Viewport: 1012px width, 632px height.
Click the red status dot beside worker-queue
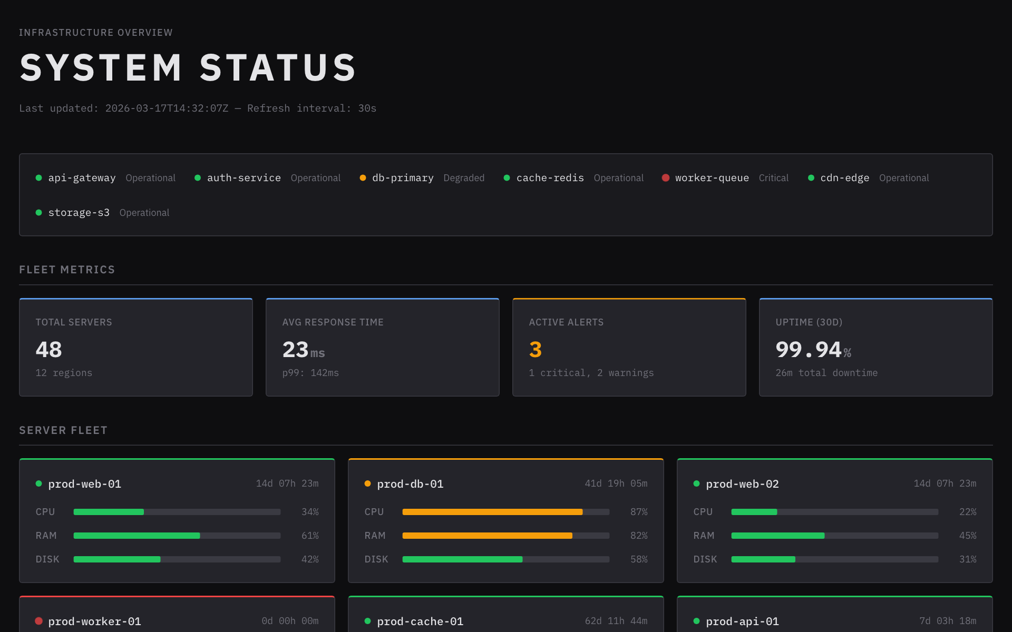point(666,178)
